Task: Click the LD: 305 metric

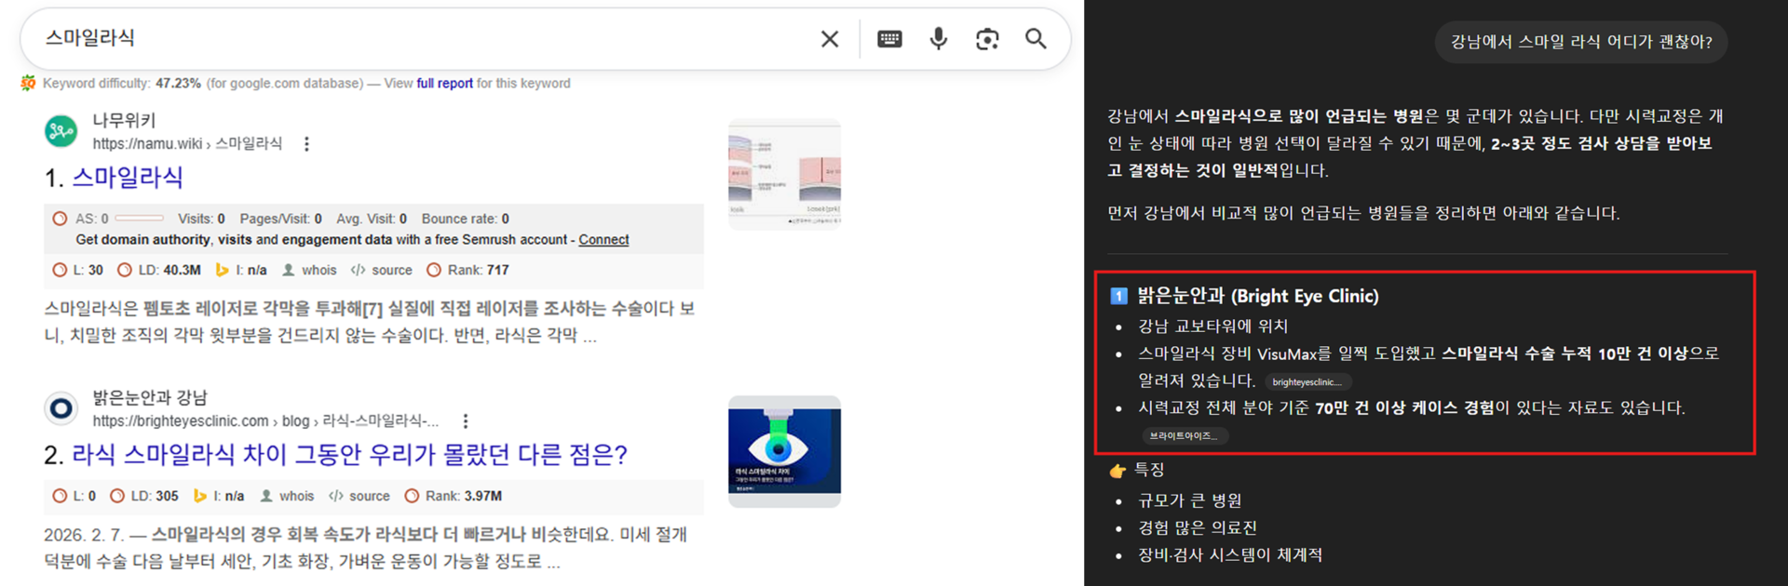Action: click(144, 497)
